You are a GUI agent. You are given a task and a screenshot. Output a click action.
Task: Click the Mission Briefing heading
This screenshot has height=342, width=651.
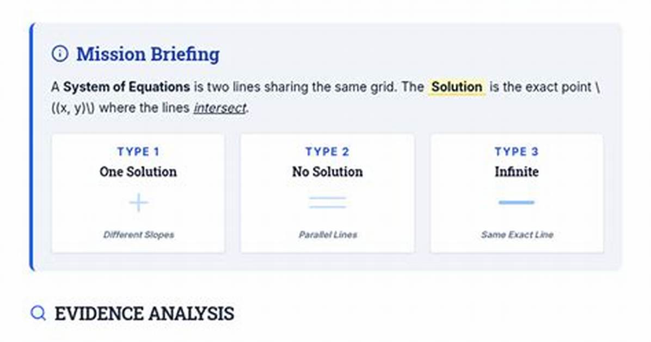[148, 54]
